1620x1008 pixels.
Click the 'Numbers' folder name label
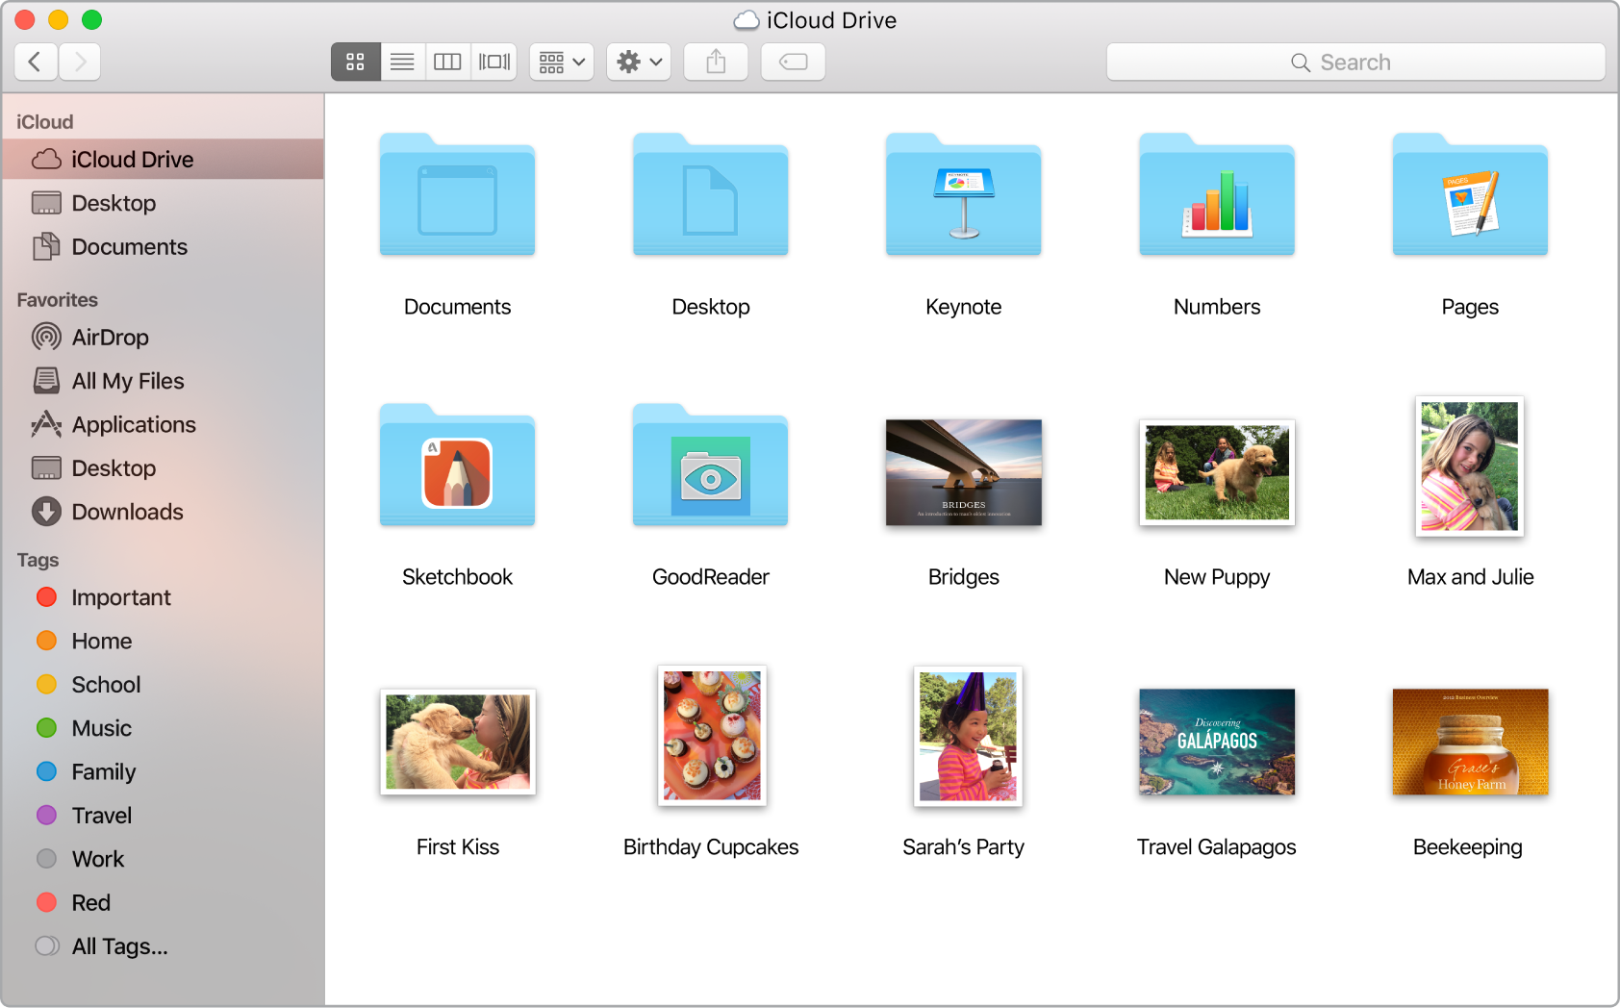tap(1217, 307)
